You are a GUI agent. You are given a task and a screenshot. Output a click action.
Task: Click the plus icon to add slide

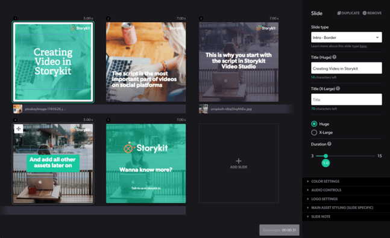click(239, 161)
